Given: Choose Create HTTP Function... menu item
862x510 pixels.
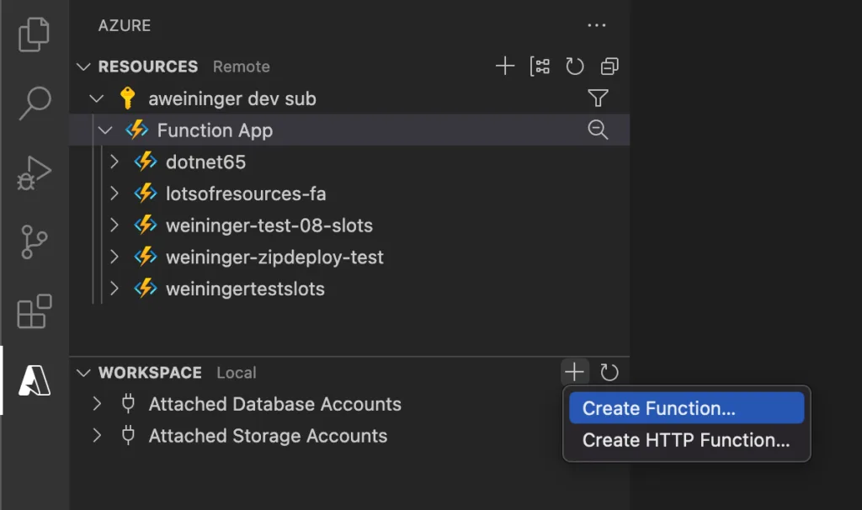Looking at the screenshot, I should [x=685, y=440].
